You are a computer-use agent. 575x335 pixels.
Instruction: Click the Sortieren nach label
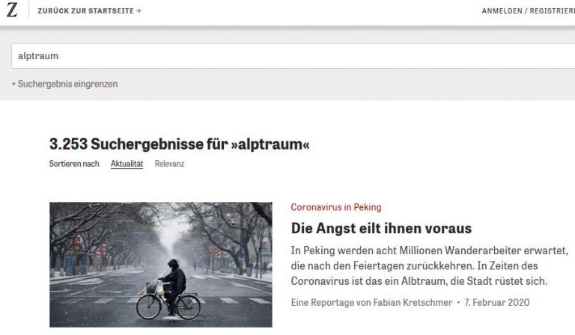74,164
